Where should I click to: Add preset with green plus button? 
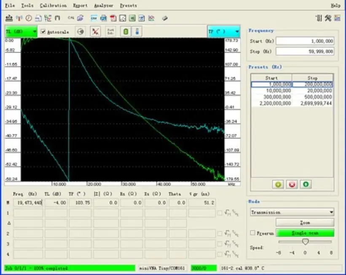[x=278, y=184]
